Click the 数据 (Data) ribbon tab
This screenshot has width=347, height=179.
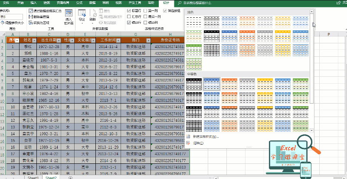pos(92,3)
